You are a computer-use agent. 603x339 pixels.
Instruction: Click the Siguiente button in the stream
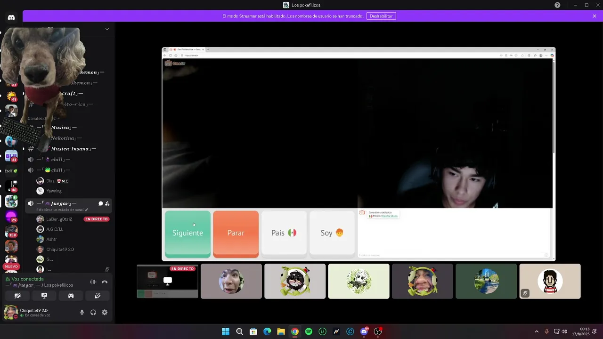pyautogui.click(x=187, y=234)
